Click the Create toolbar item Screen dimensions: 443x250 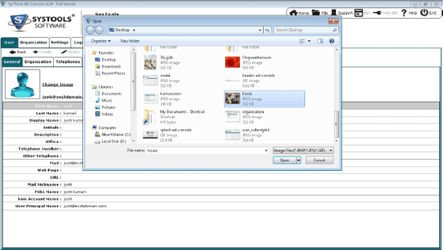[x=42, y=52]
